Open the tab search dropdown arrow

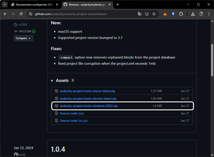click(5, 4)
